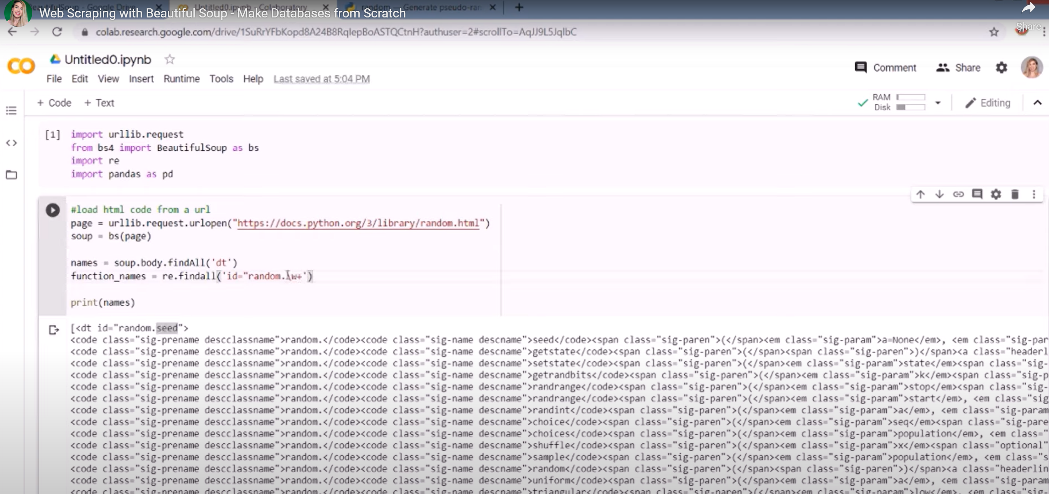This screenshot has height=494, width=1049.
Task: Open the table of contents sidebar icon
Action: 12,110
